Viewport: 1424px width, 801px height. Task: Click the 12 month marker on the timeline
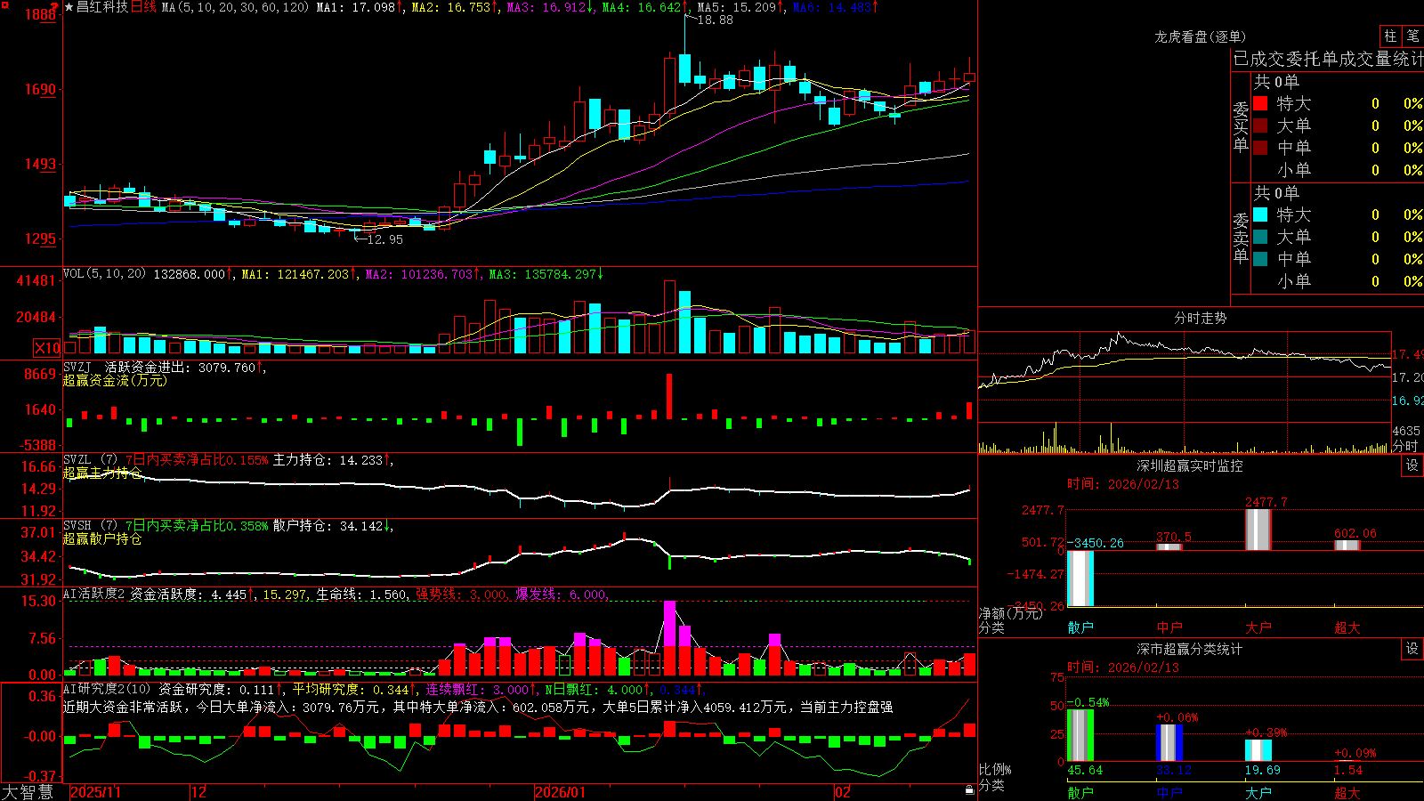pyautogui.click(x=199, y=792)
